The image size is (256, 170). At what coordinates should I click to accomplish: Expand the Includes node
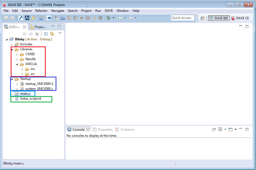[12, 44]
